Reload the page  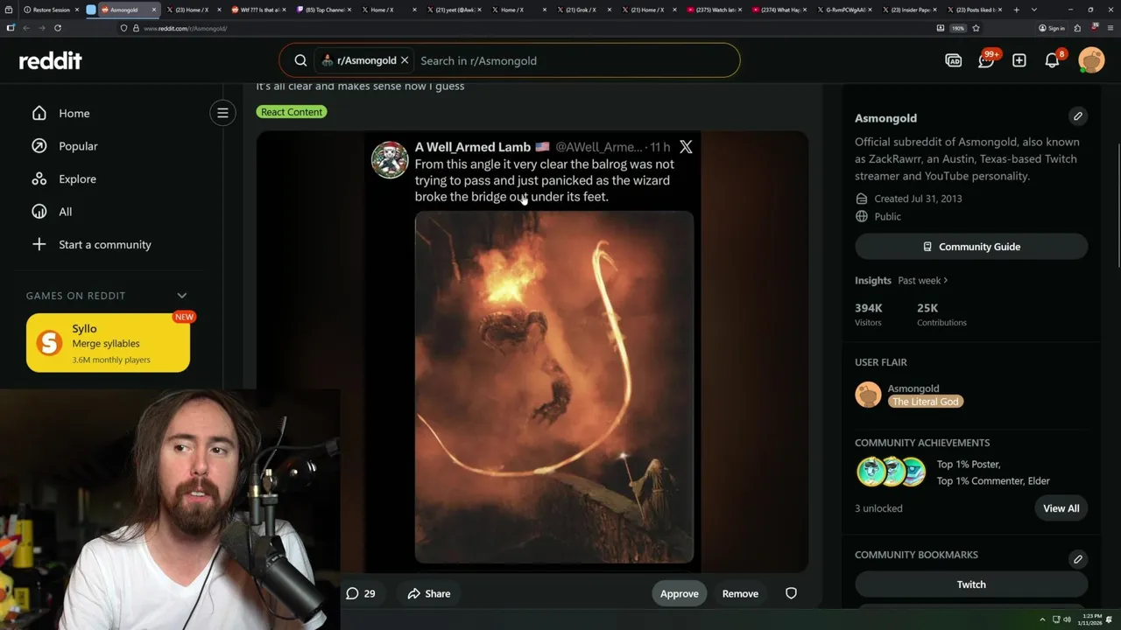(58, 28)
